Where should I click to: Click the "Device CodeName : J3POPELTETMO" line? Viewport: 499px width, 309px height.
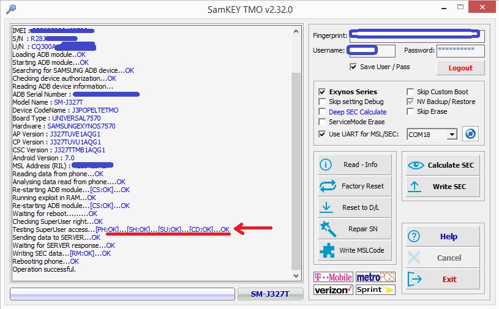66,110
